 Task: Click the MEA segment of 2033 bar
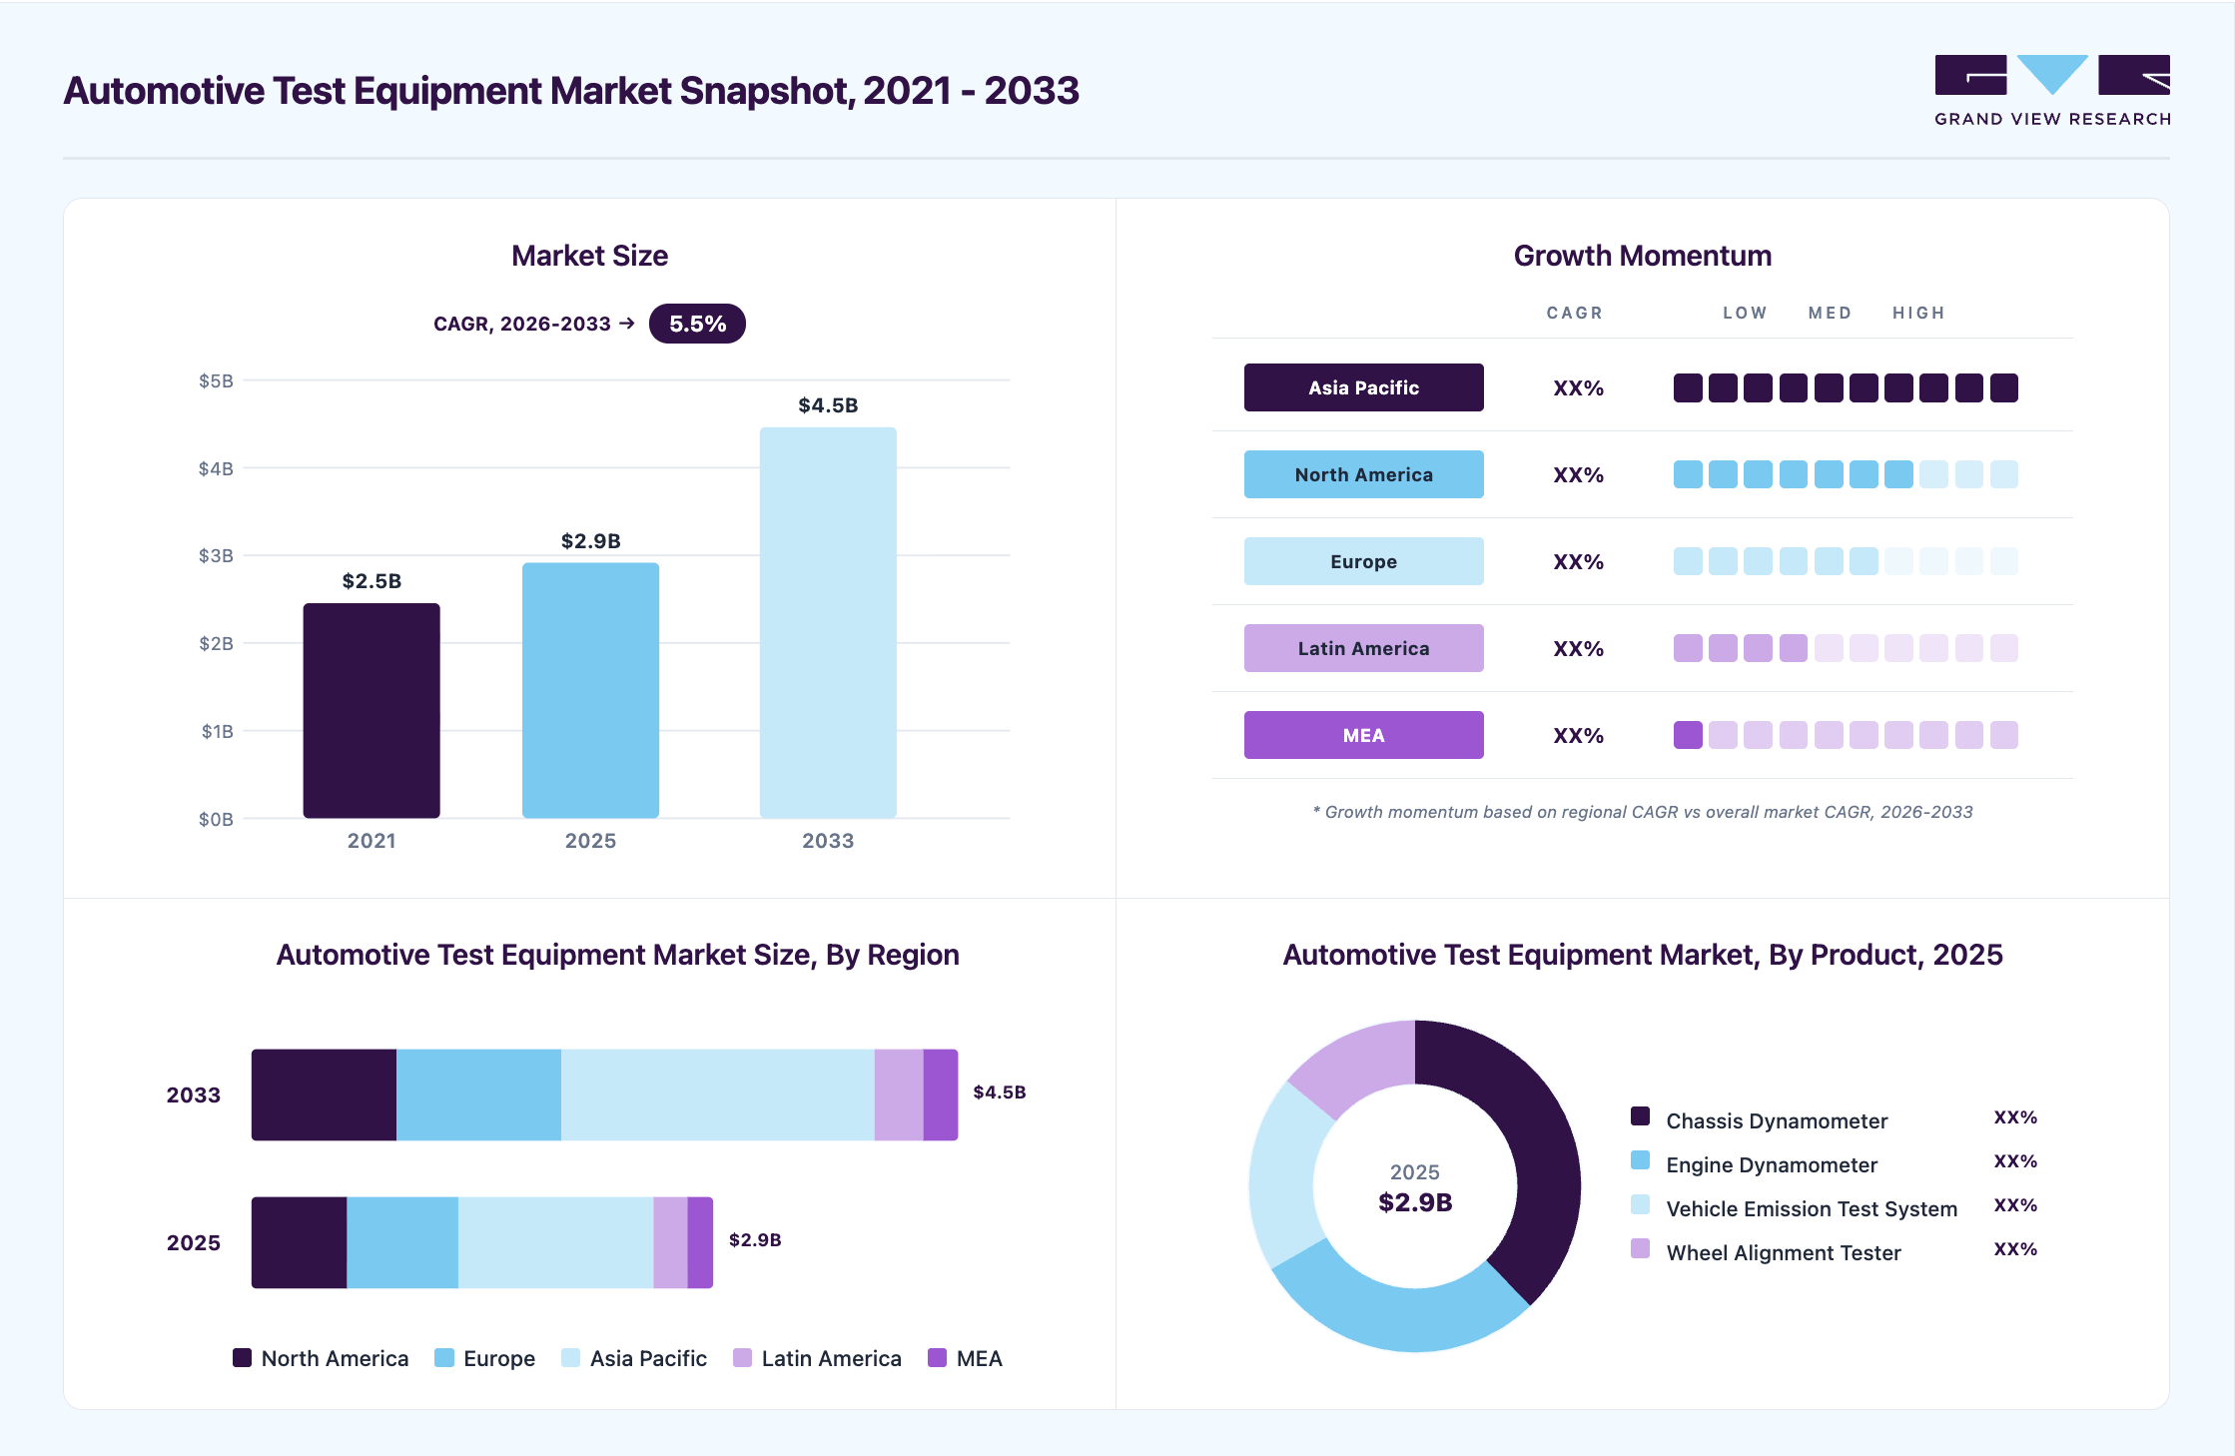pyautogui.click(x=941, y=1094)
